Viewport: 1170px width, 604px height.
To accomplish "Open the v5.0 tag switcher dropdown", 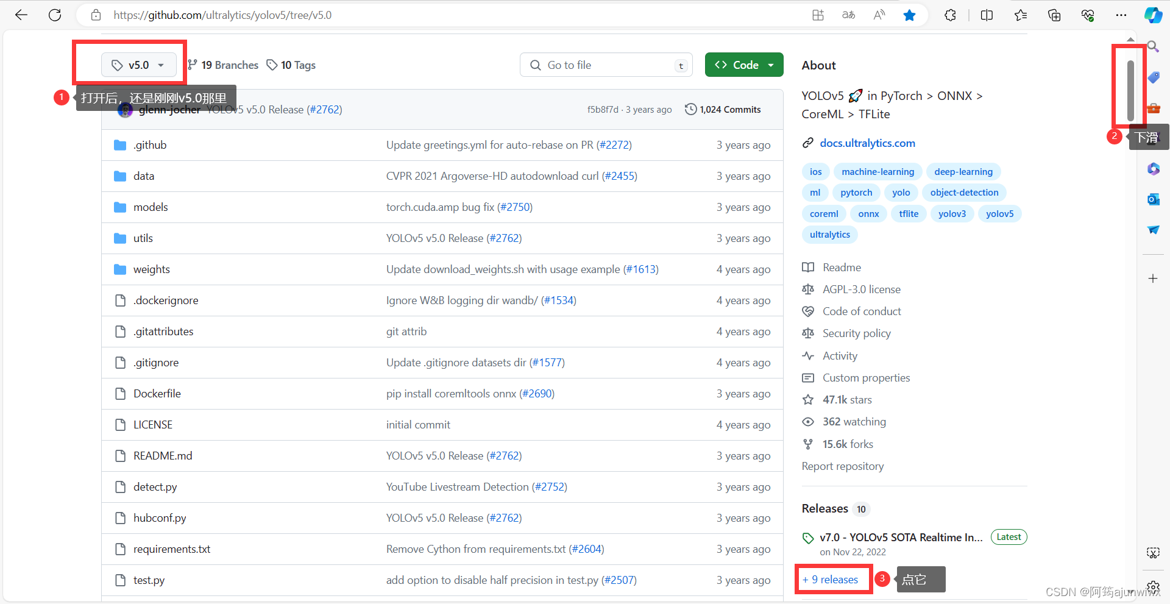I will (139, 65).
